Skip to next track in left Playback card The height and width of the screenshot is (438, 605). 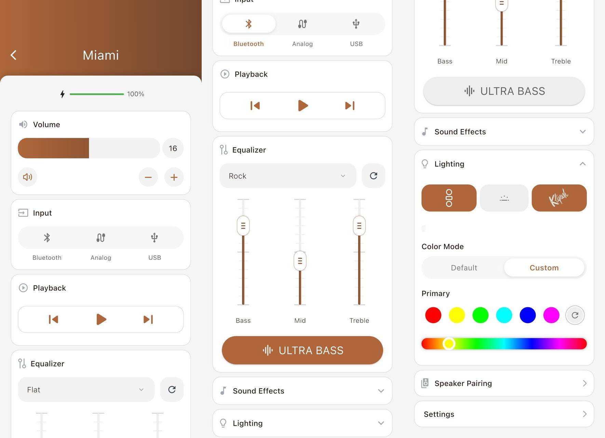(148, 319)
